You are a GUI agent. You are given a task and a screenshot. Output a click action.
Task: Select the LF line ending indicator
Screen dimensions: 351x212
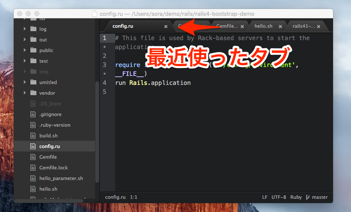click(265, 197)
